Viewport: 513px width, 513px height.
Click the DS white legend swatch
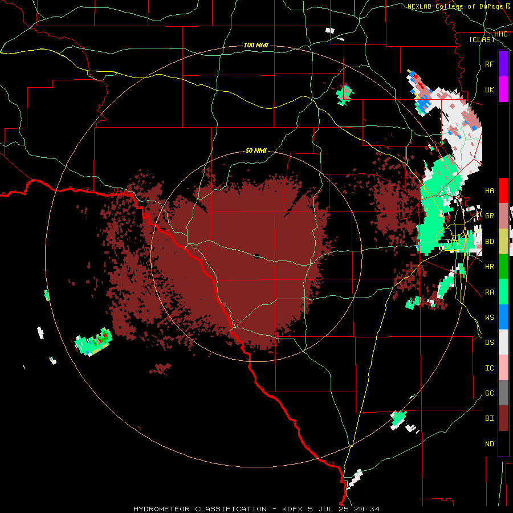503,342
